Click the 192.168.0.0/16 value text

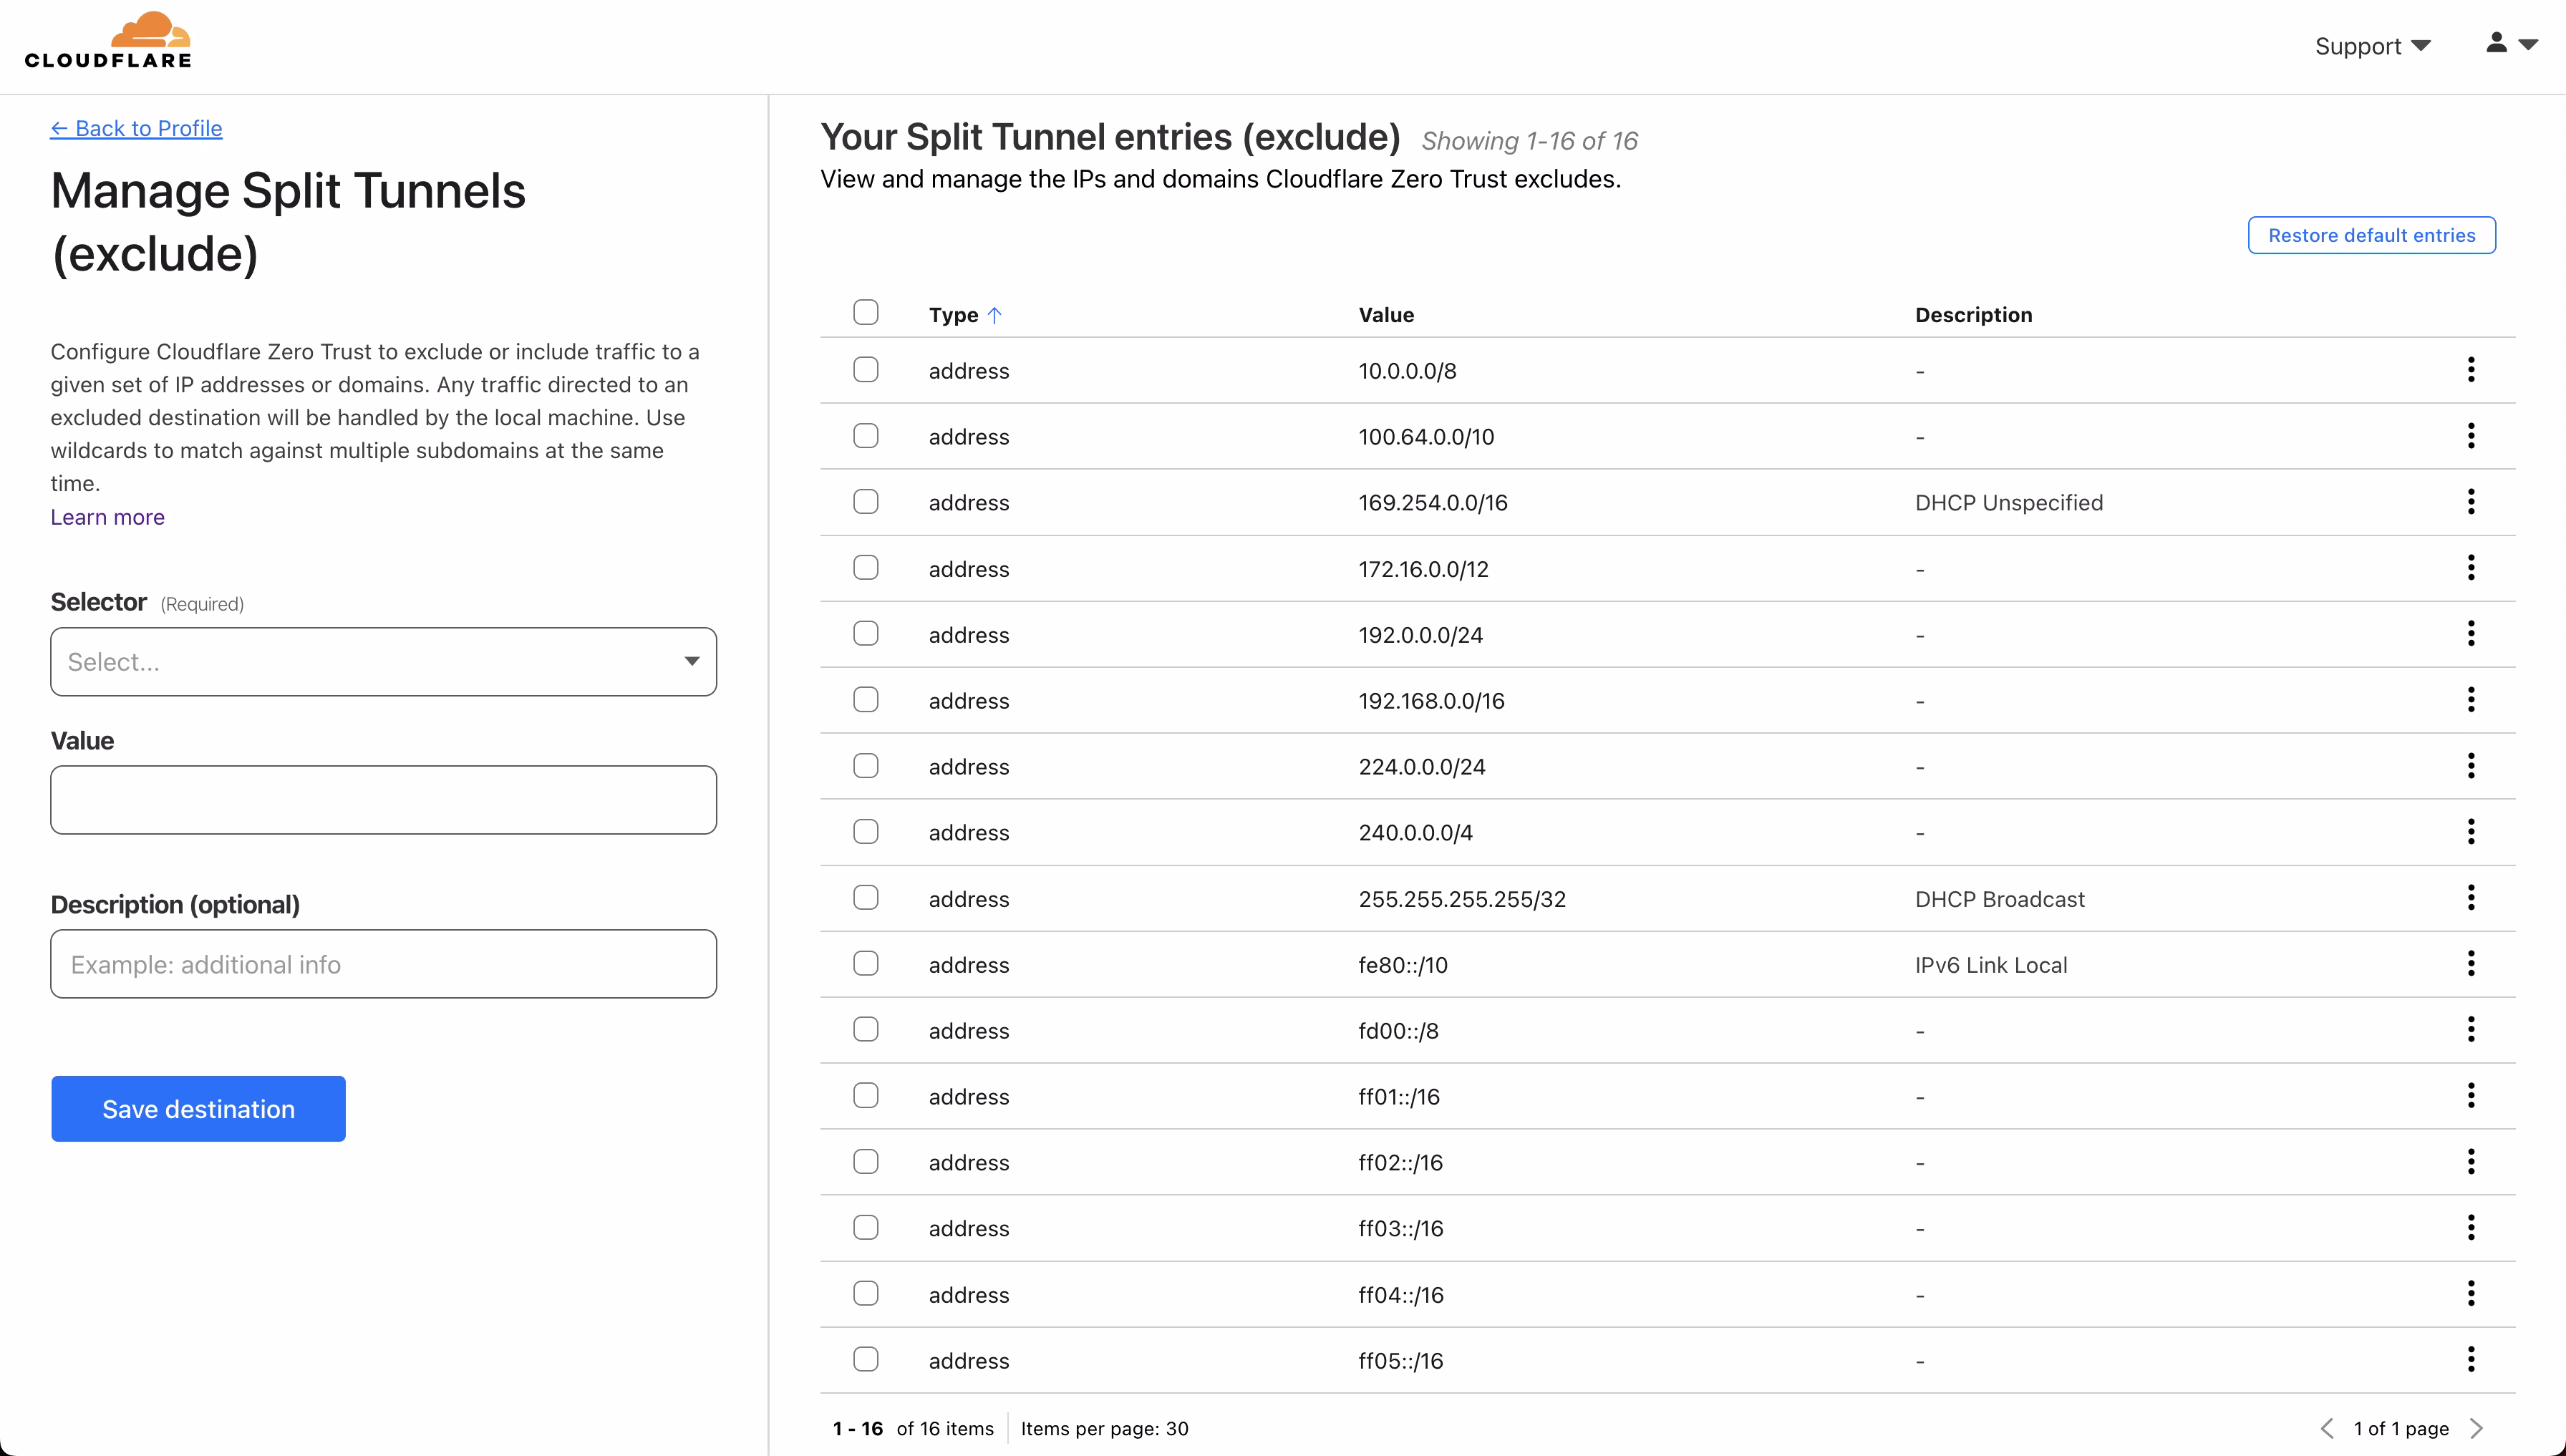click(x=1431, y=701)
